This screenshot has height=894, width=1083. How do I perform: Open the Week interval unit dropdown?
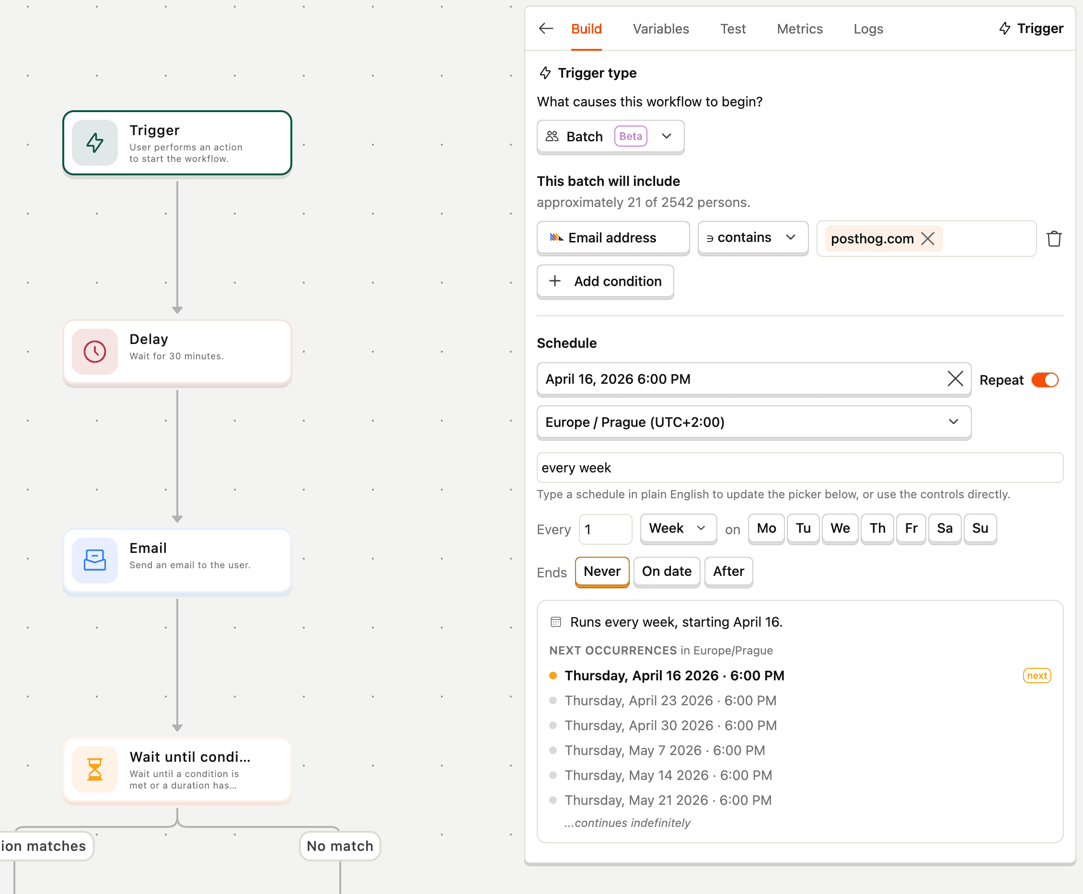[678, 528]
